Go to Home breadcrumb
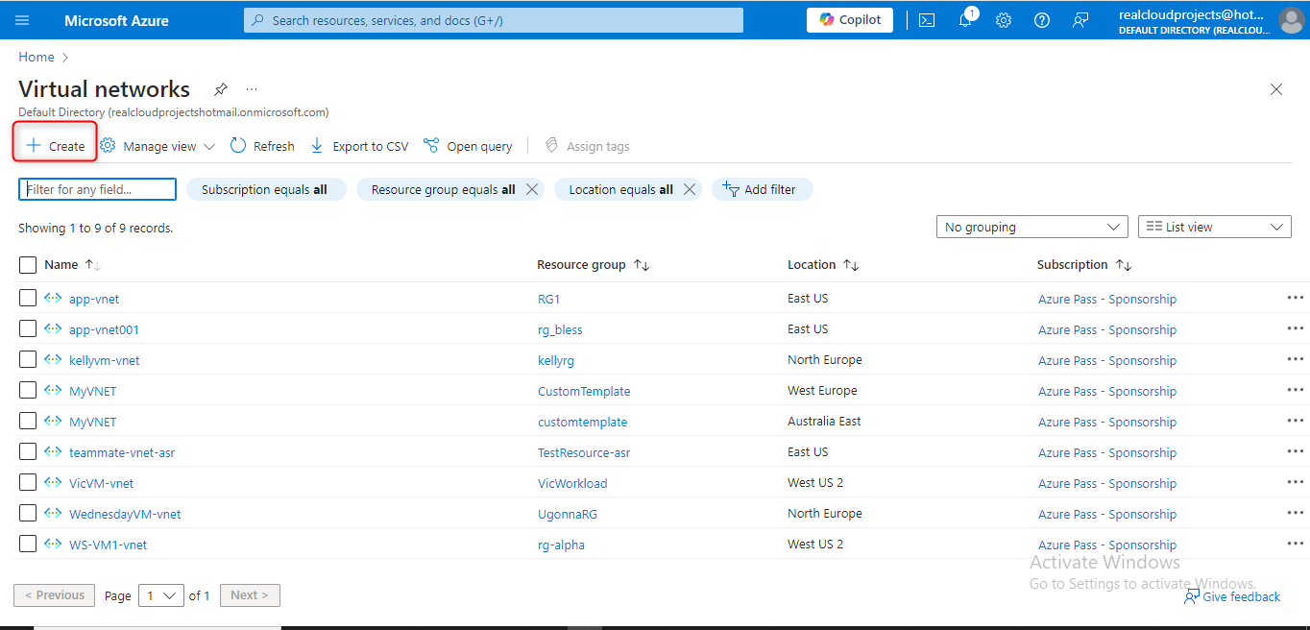This screenshot has width=1310, height=630. (x=36, y=57)
